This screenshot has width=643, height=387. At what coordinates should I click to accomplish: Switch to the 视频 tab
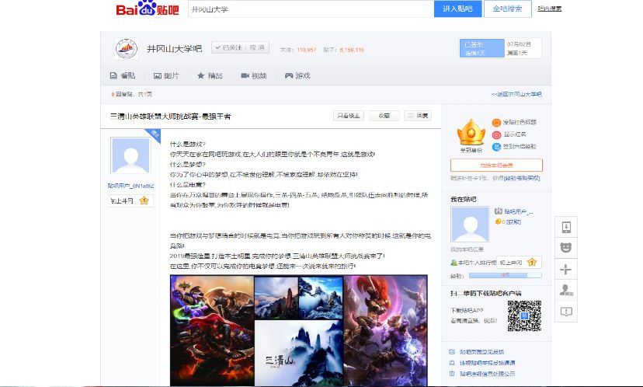[x=253, y=75]
